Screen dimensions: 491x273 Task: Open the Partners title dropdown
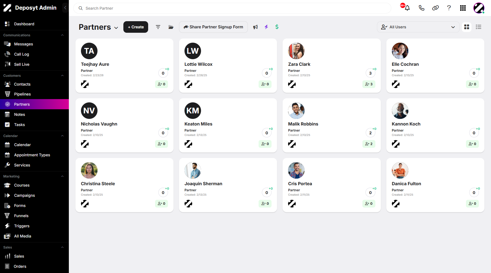pyautogui.click(x=116, y=28)
